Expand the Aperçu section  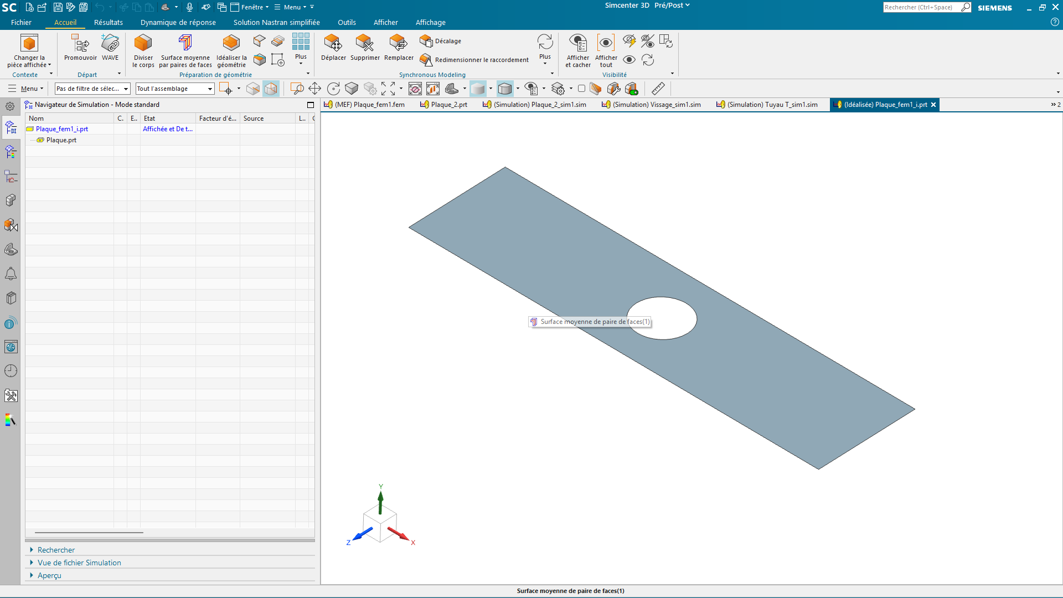tap(49, 575)
